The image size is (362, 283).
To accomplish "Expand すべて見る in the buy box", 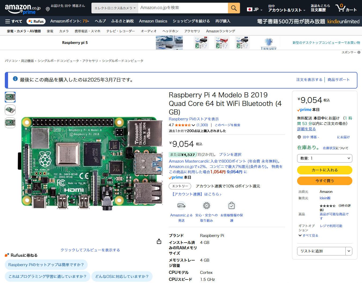I will 308,236.
